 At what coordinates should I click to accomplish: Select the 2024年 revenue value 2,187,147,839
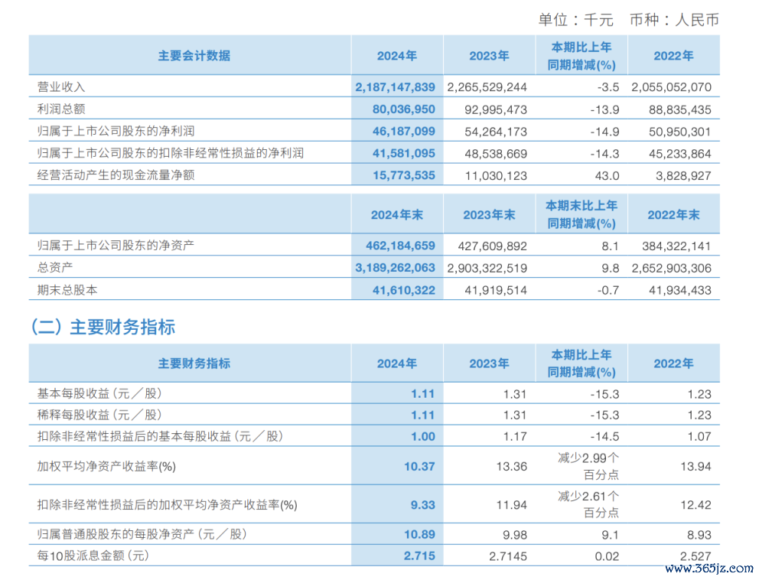click(x=395, y=87)
